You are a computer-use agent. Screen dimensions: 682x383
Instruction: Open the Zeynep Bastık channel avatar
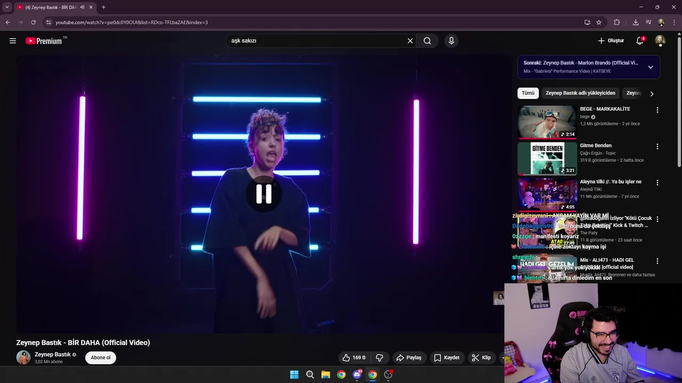click(x=23, y=357)
